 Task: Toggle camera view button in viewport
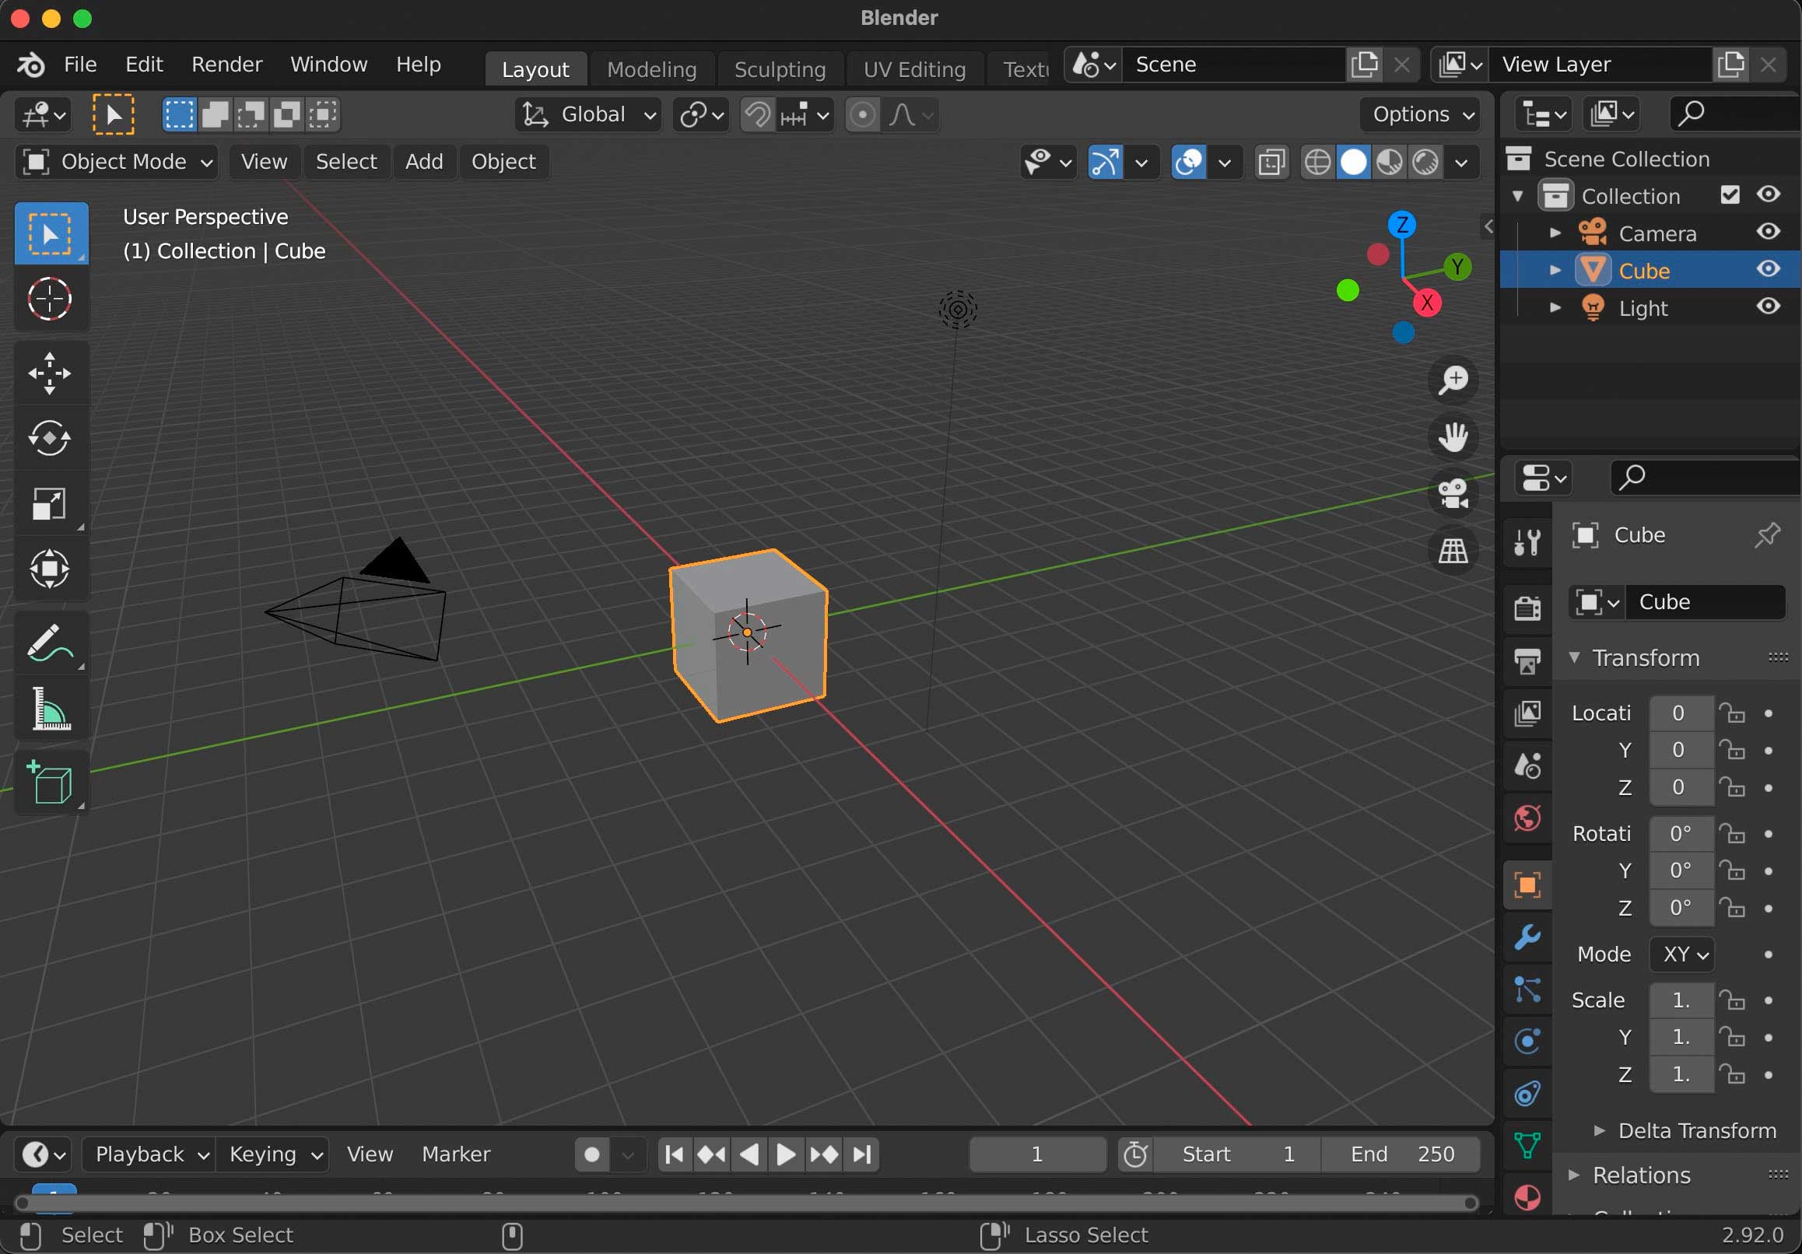pyautogui.click(x=1452, y=494)
